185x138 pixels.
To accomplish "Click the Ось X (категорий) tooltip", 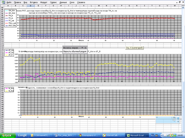I will 134,48.
